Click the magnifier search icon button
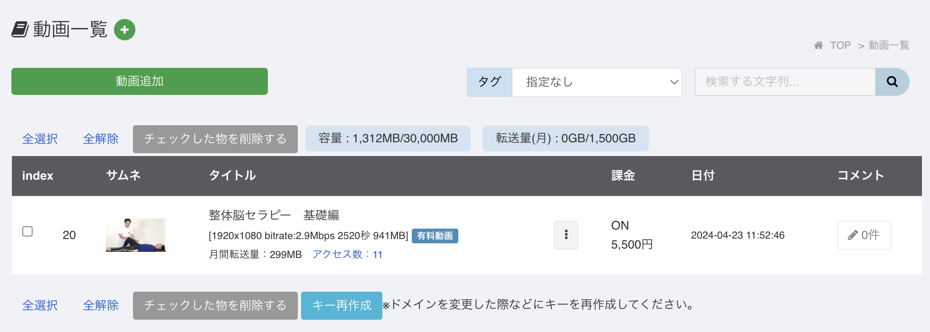 tap(892, 82)
